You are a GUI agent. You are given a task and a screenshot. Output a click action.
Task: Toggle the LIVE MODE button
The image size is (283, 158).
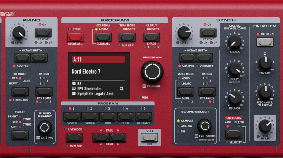[74, 138]
